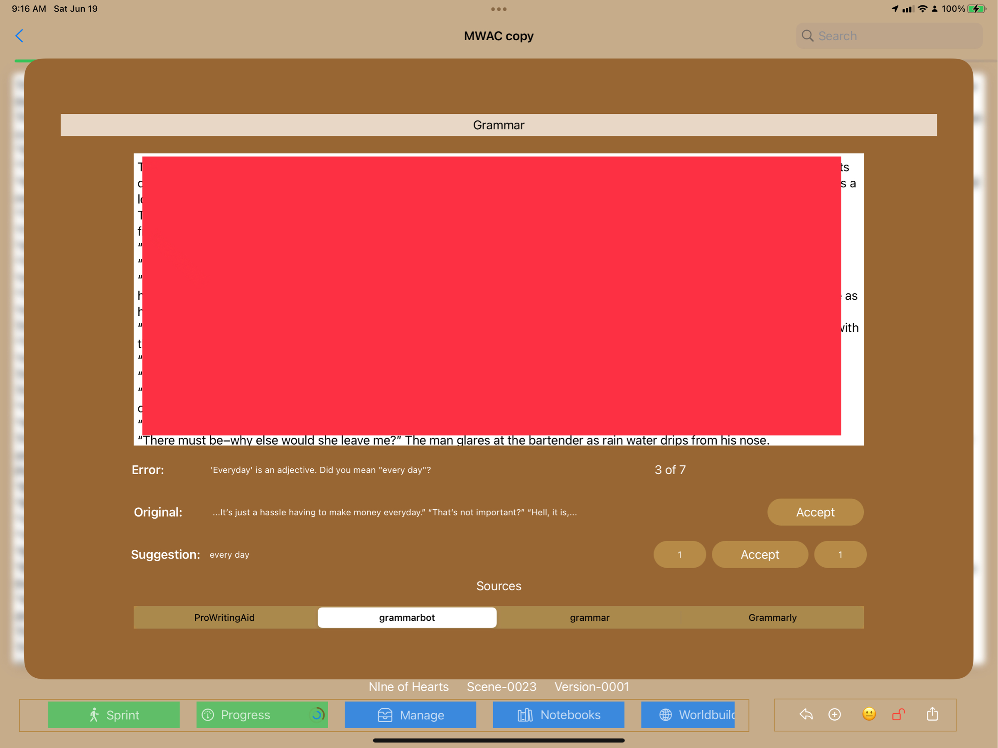Tap the blue back chevron
998x748 pixels.
tap(19, 36)
